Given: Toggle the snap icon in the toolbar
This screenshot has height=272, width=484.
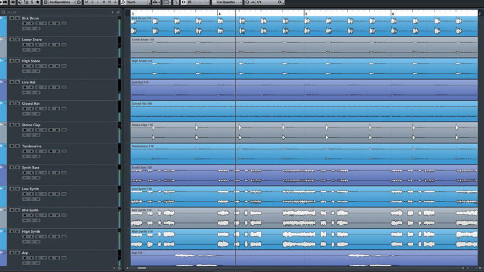Looking at the screenshot, I should 183,2.
